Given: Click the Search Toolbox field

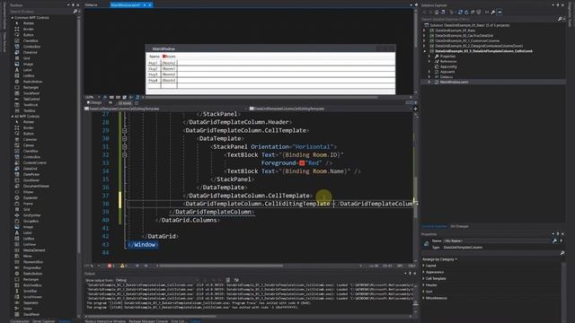Looking at the screenshot, I should point(40,12).
